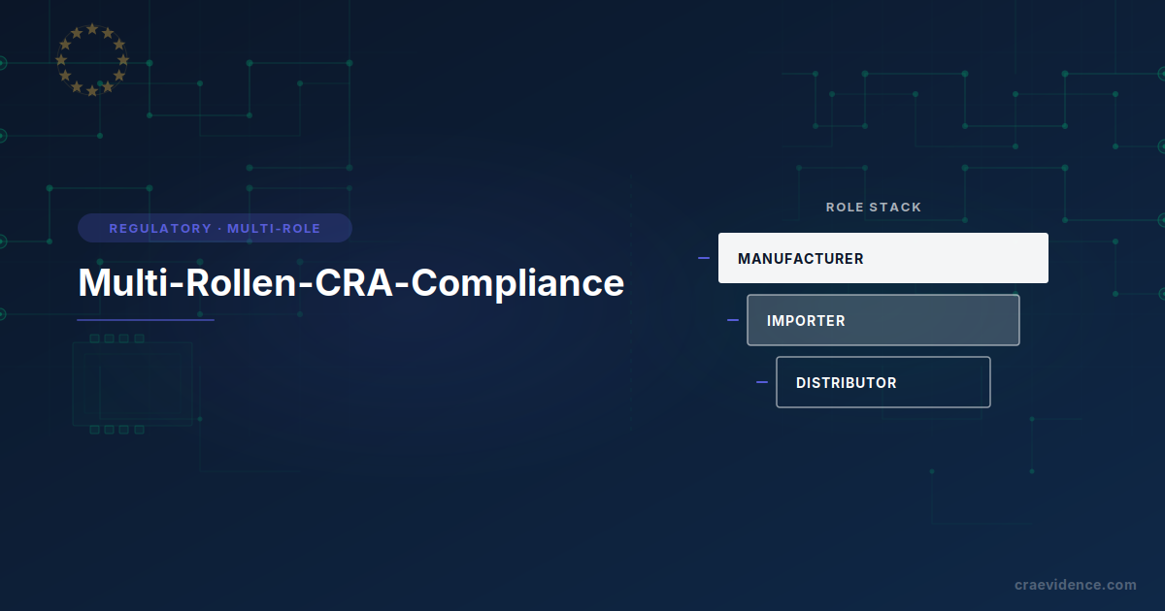Select the IMPORTER role card

click(x=883, y=320)
